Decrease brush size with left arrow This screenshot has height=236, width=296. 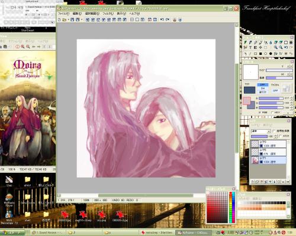tap(288, 66)
